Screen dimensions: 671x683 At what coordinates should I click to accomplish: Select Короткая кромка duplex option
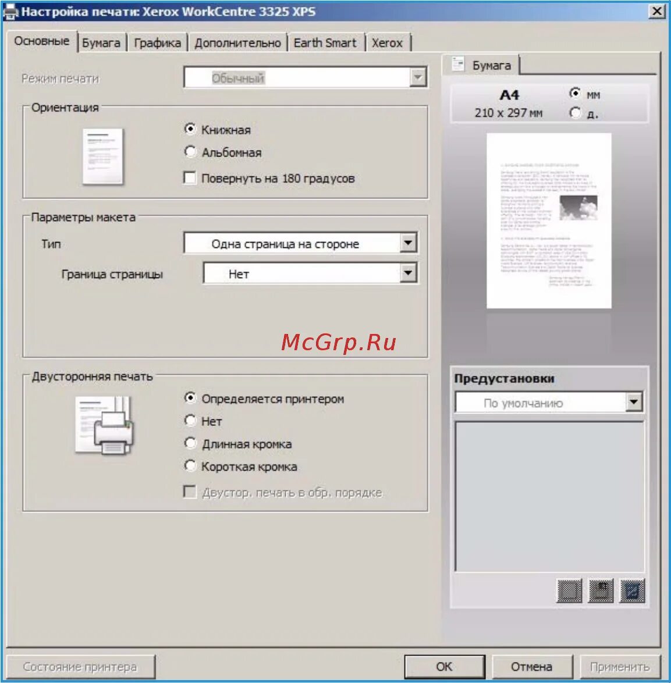pos(190,465)
